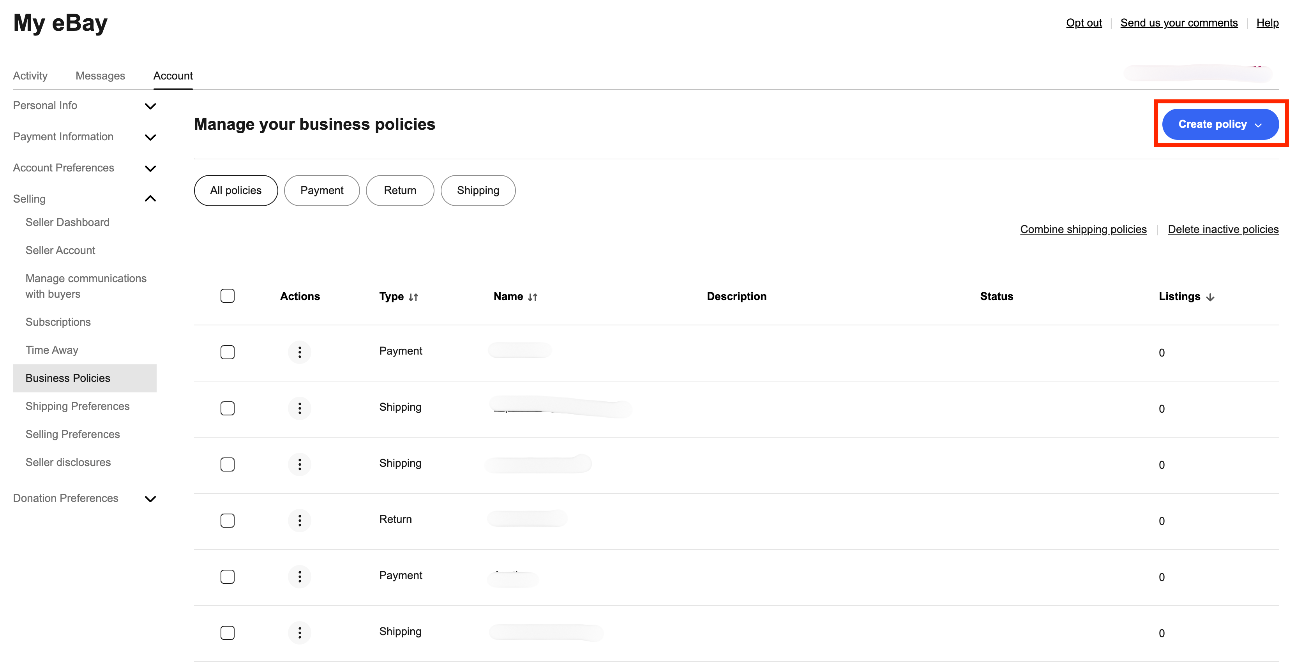Open actions menu for first Shipping row

pyautogui.click(x=299, y=408)
